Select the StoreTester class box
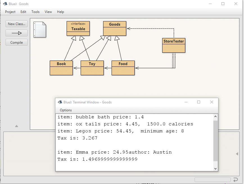Screen dimensions: 244x184 (174, 45)
